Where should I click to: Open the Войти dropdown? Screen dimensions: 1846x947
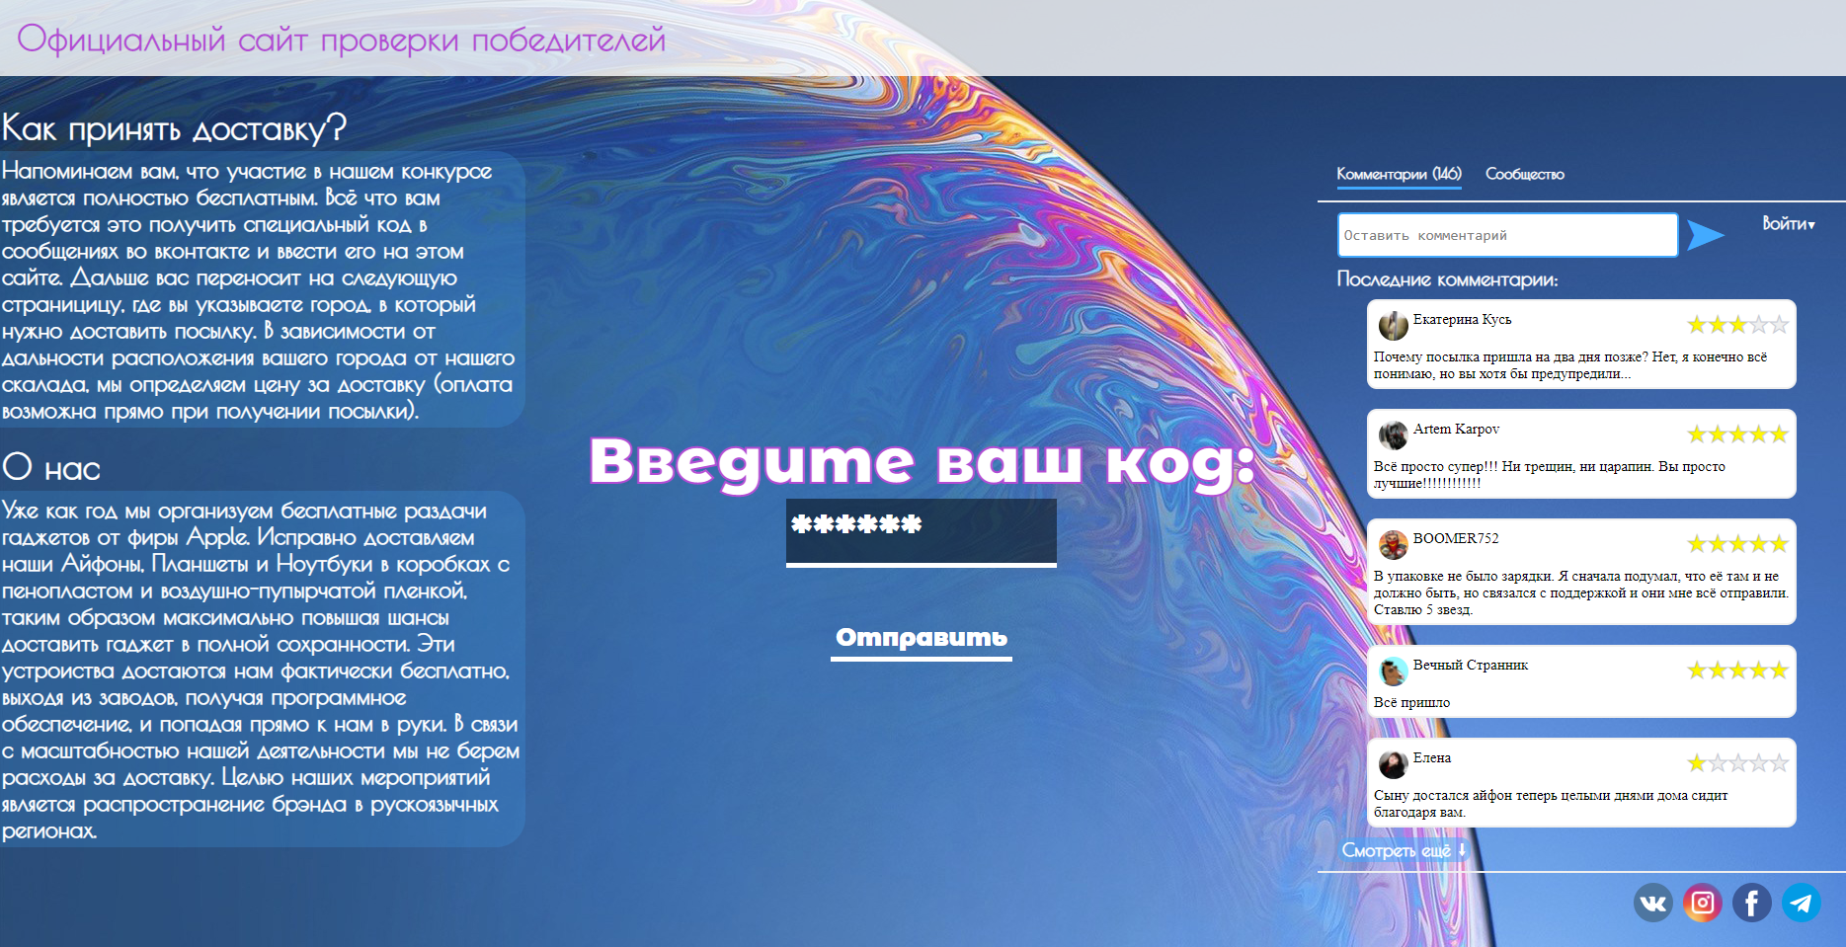[1789, 224]
